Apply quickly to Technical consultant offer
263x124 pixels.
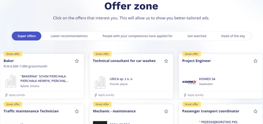[x=104, y=95]
